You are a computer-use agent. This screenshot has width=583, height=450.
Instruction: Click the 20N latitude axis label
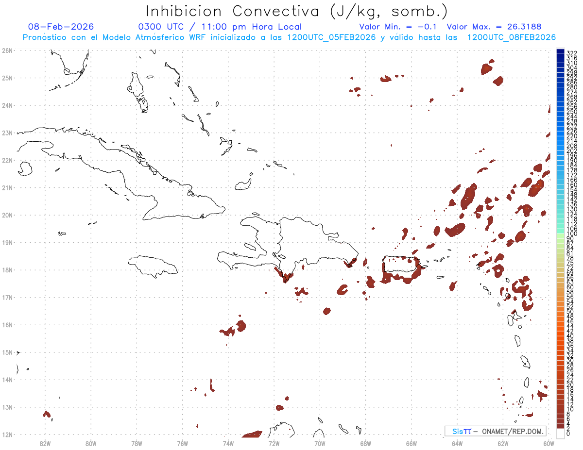coord(7,215)
